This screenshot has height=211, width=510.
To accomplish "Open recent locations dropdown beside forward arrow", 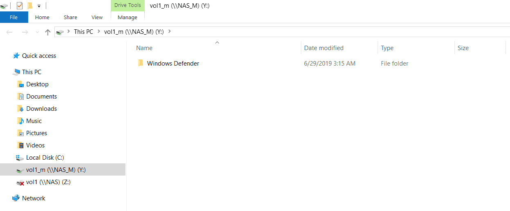I will [38, 32].
